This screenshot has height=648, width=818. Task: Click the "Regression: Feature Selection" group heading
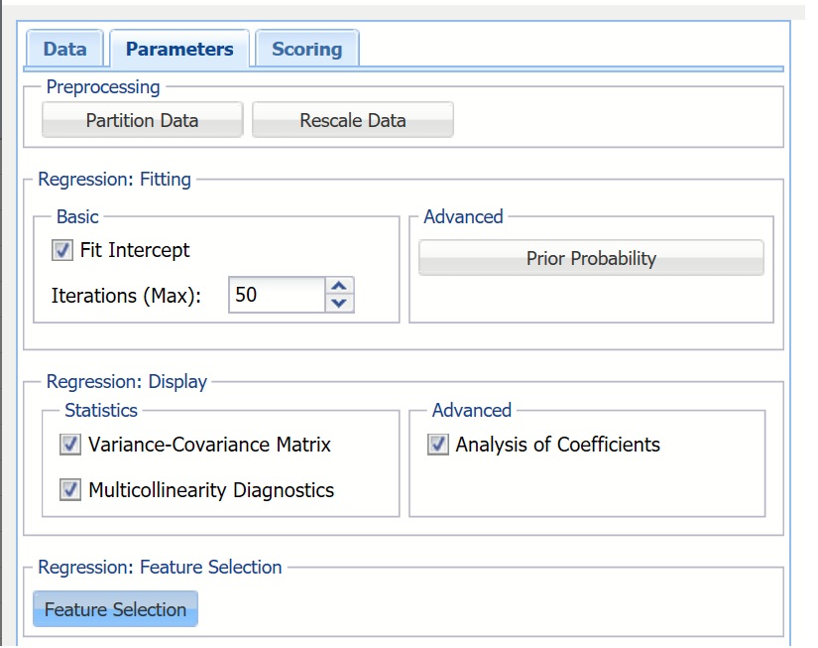point(160,567)
